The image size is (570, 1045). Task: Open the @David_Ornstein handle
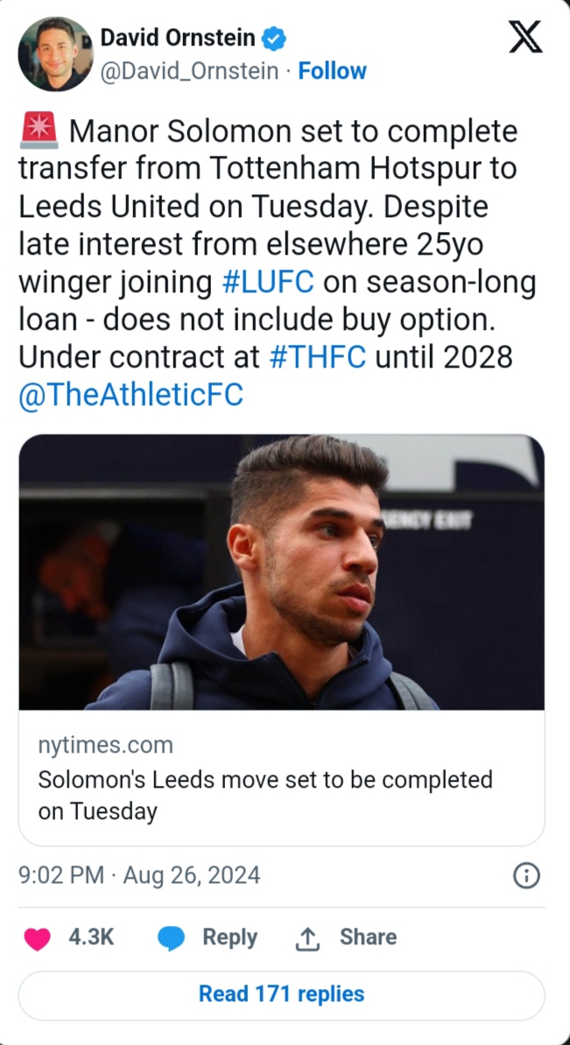click(192, 71)
